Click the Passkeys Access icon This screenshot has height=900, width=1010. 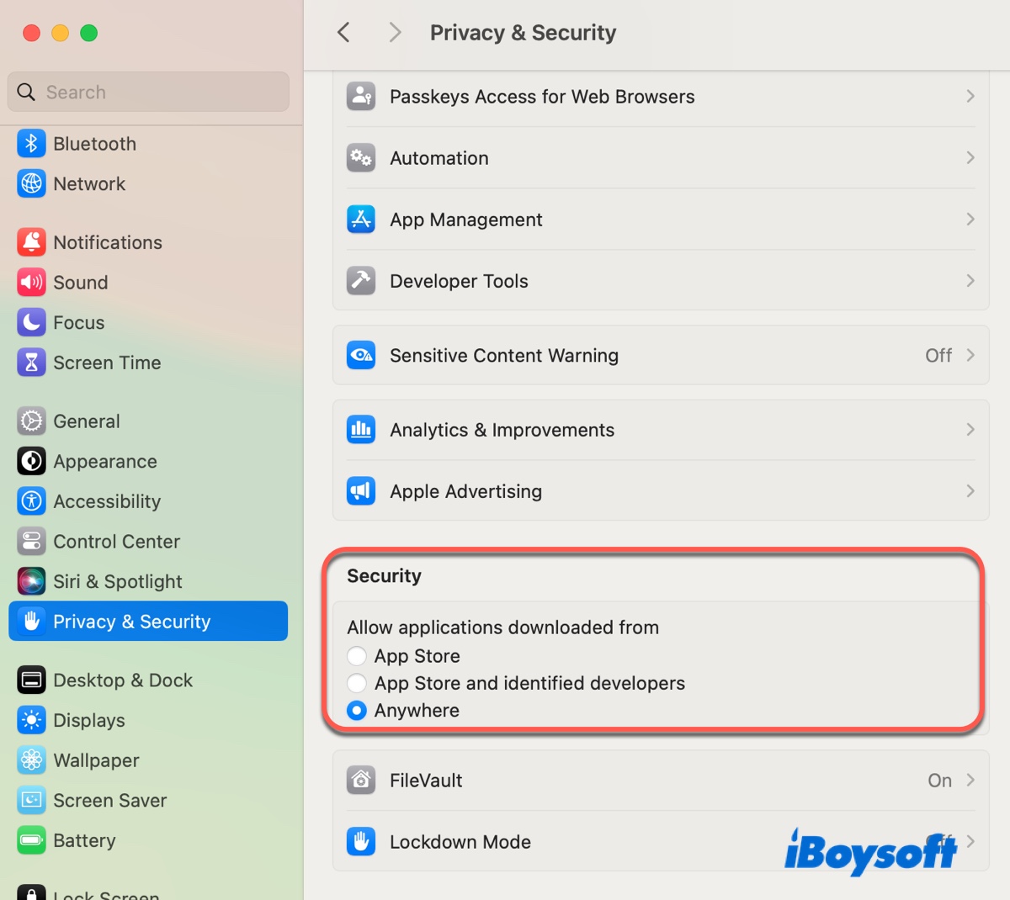[x=361, y=96]
